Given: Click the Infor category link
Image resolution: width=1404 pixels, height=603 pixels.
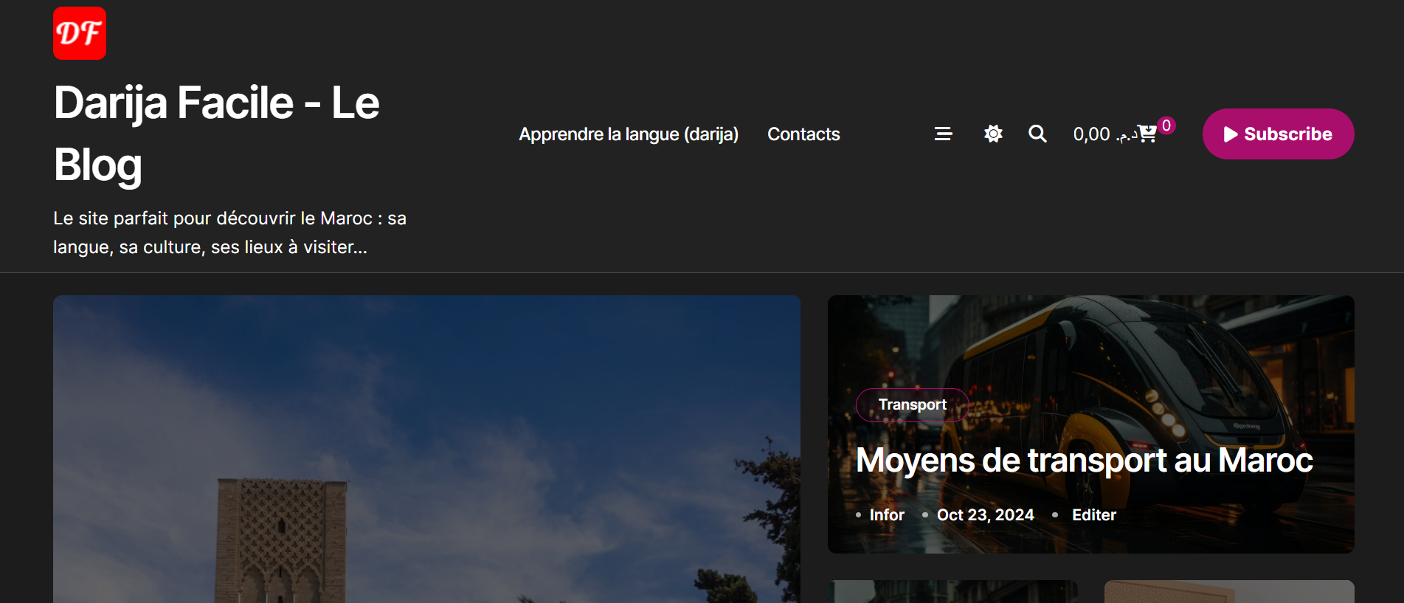Looking at the screenshot, I should click(x=887, y=514).
